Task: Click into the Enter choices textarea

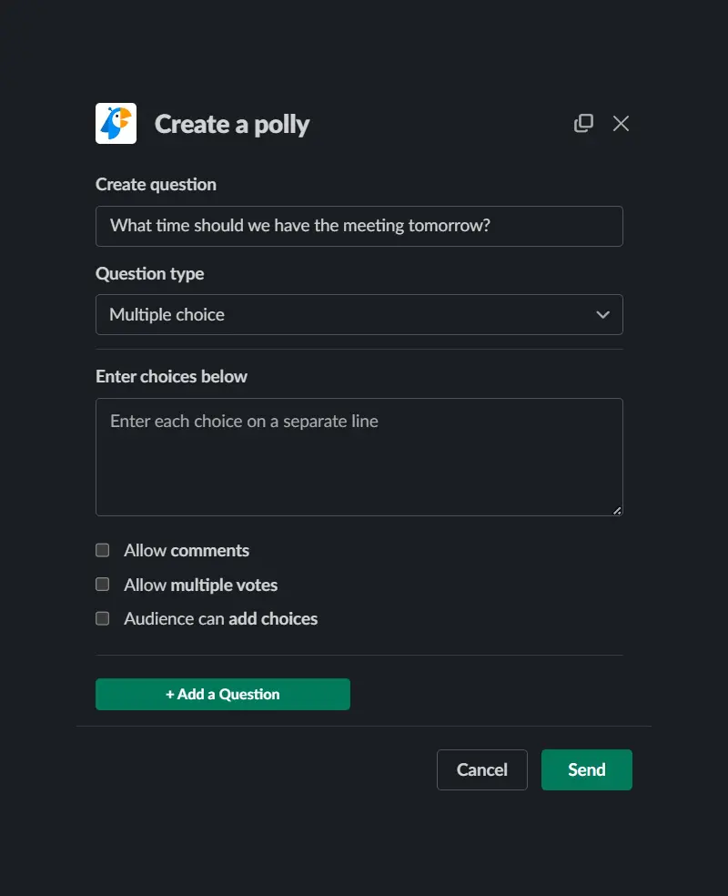Action: tap(359, 457)
